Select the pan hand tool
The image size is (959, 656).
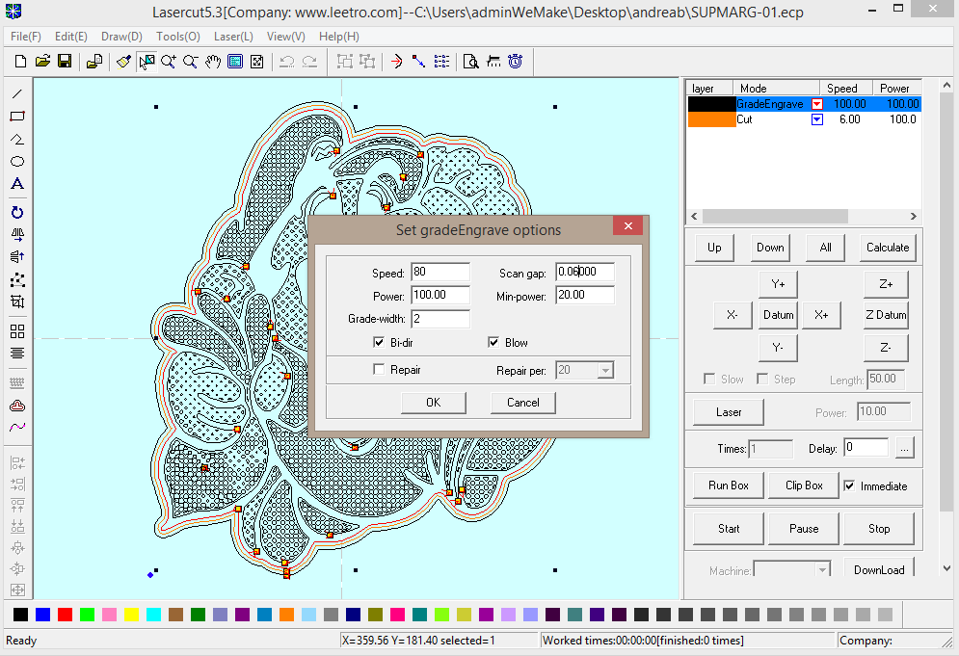[x=213, y=61]
